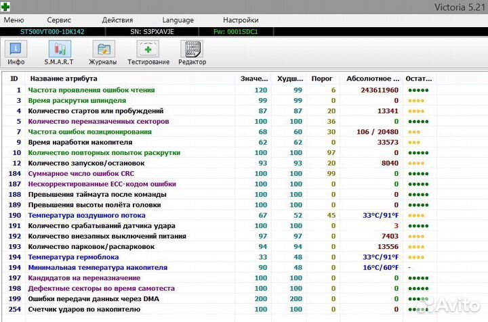
Task: Open the Инфо drive information panel
Action: (16, 52)
